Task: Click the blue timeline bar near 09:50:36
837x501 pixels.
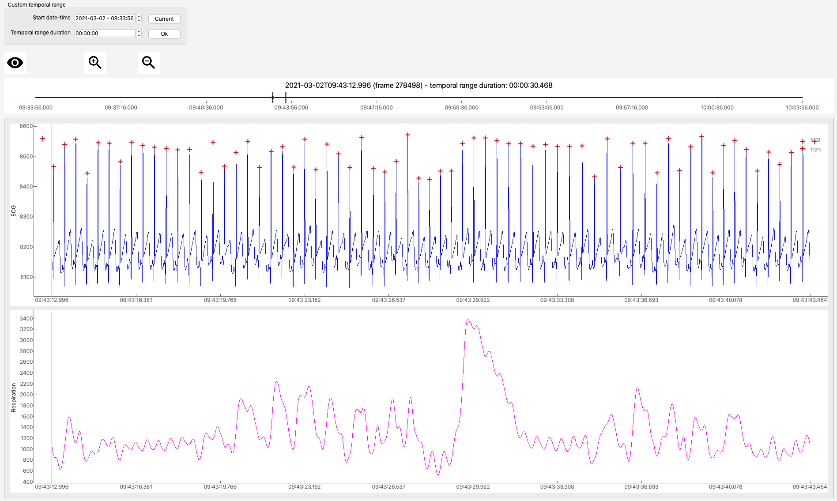Action: [x=461, y=98]
